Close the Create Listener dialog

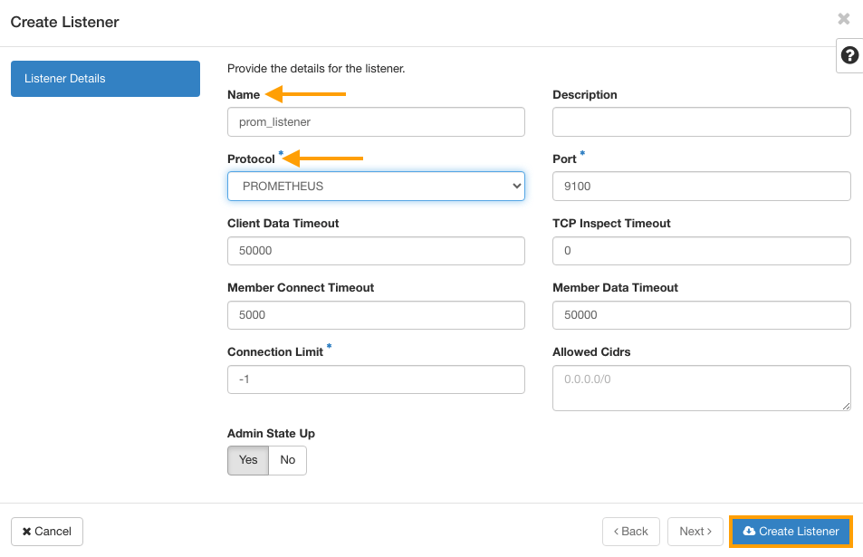pyautogui.click(x=843, y=18)
